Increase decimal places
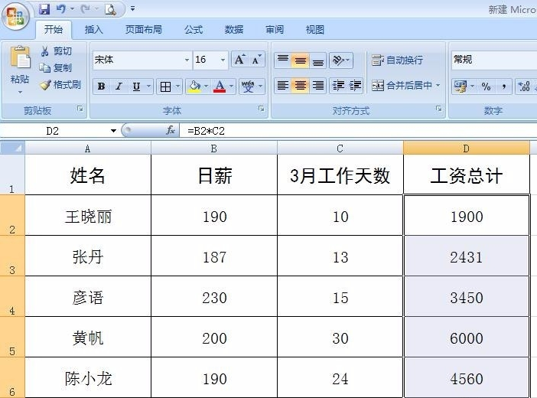 [x=524, y=86]
